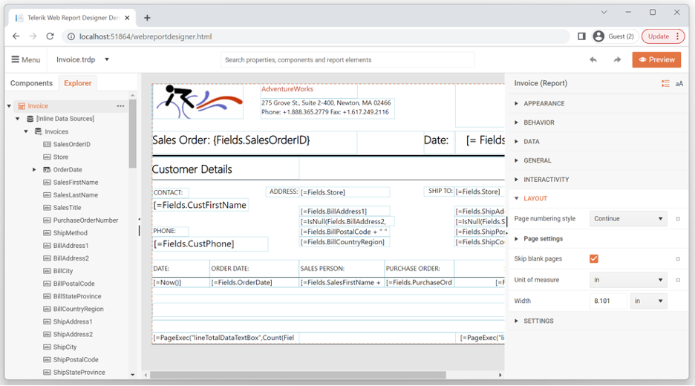Switch to the Components tab
Viewport: 695px width, 386px height.
click(x=31, y=83)
